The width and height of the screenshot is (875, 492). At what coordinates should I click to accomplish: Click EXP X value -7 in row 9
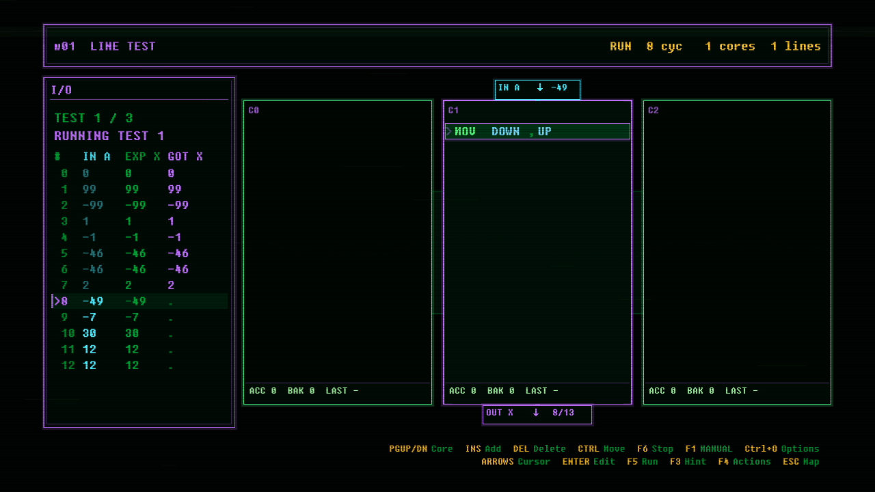(132, 317)
